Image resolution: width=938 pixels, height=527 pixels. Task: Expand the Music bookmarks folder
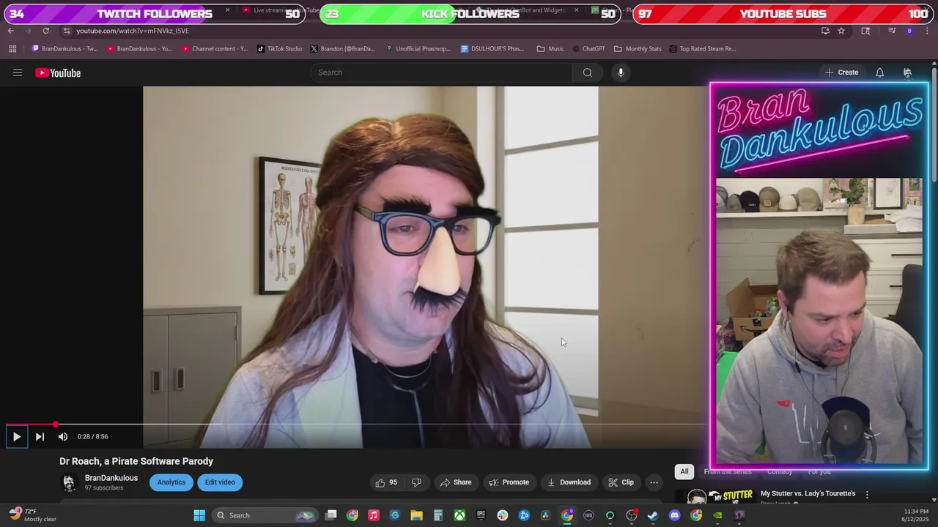[x=550, y=49]
